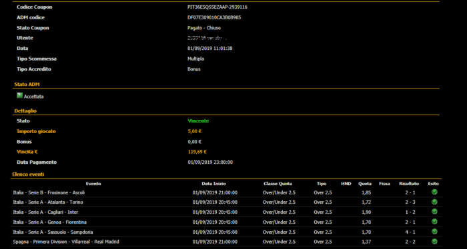Click the Data Inizio column header

pyautogui.click(x=213, y=184)
